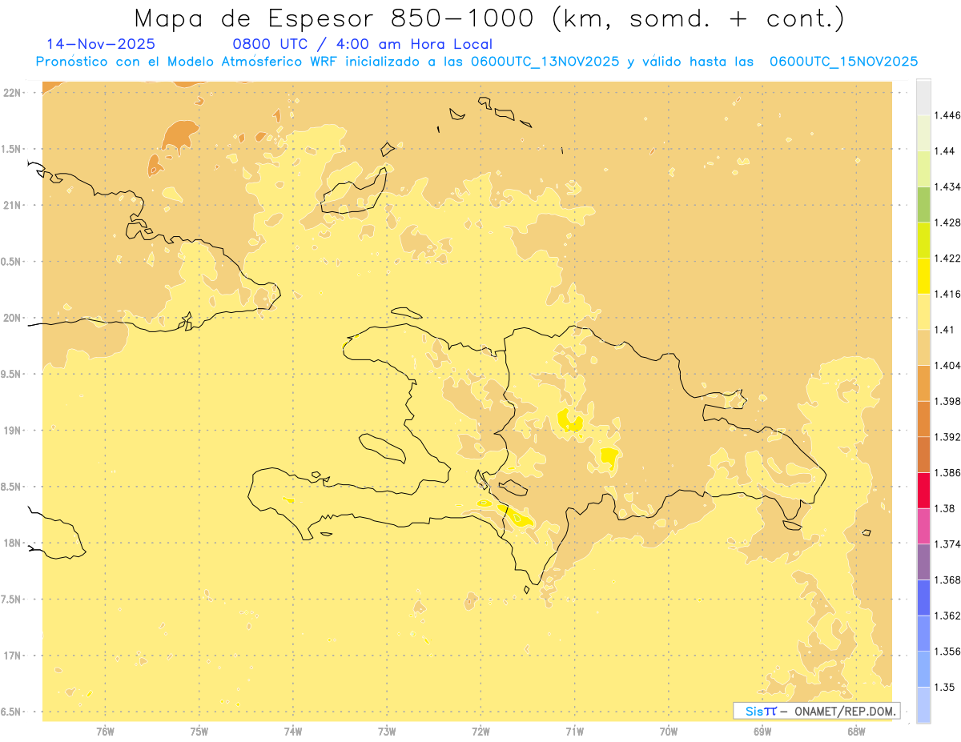961x742 pixels.
Task: Click the 74W longitude label
Action: coord(293,732)
